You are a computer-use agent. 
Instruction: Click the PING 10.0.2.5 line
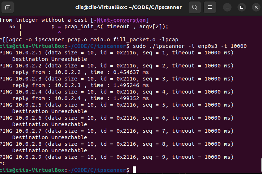117,105
